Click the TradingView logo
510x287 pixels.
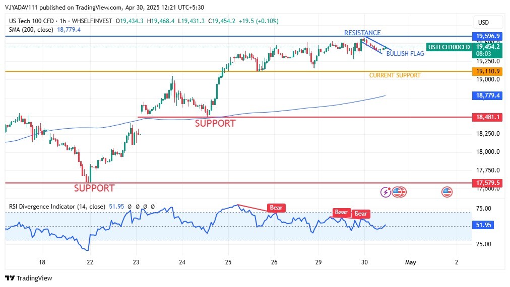coord(29,278)
